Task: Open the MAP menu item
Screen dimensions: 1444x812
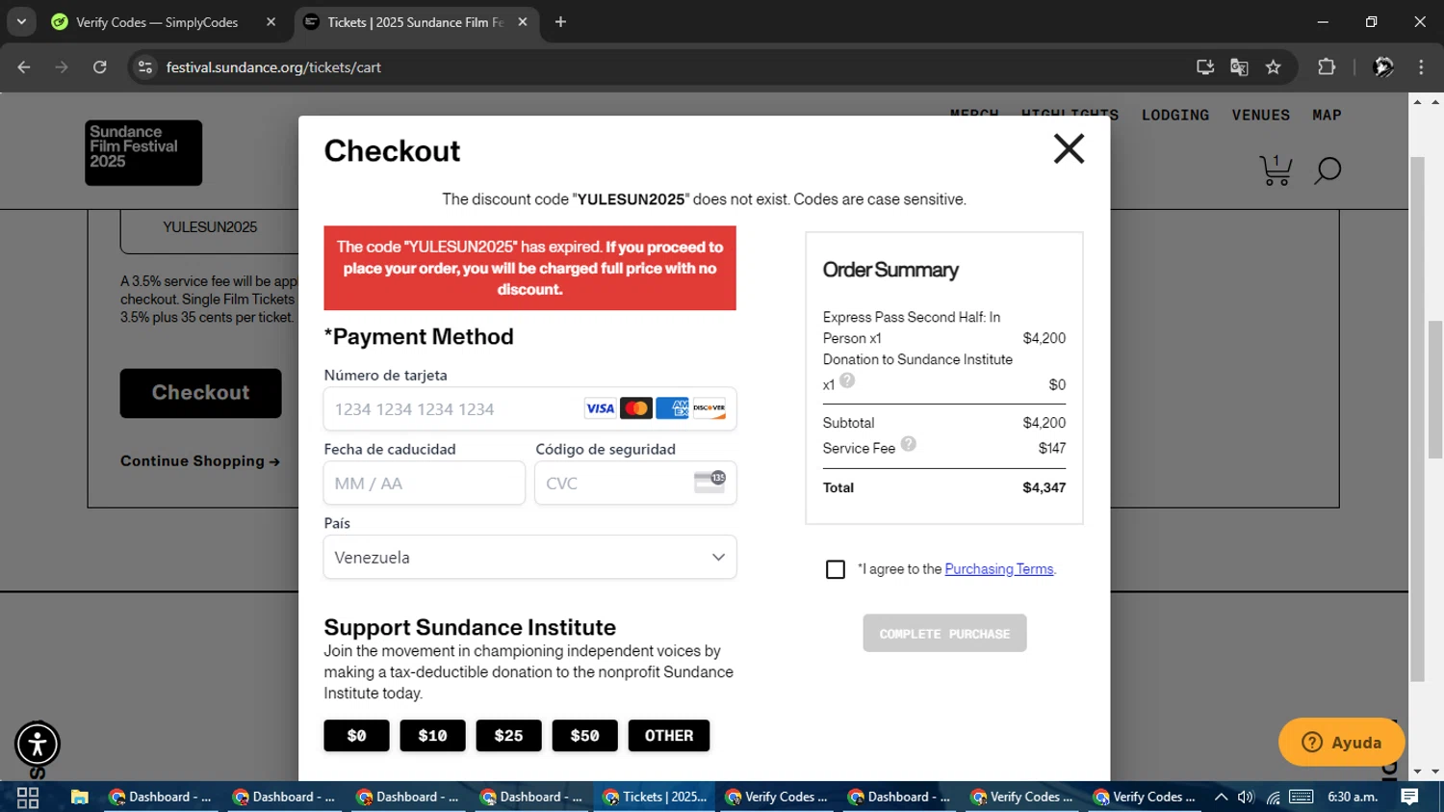Action: click(x=1327, y=115)
